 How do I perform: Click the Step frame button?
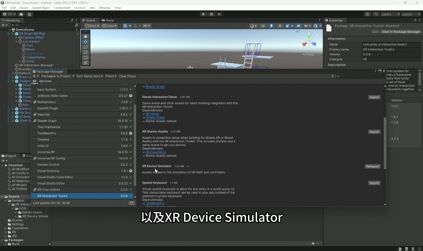(x=219, y=14)
